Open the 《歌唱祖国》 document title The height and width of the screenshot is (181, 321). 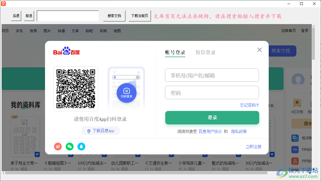58,163
